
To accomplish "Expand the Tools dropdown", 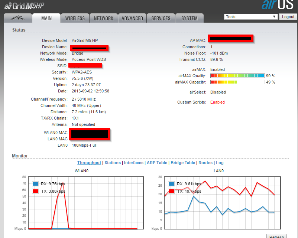I will tap(251, 17).
